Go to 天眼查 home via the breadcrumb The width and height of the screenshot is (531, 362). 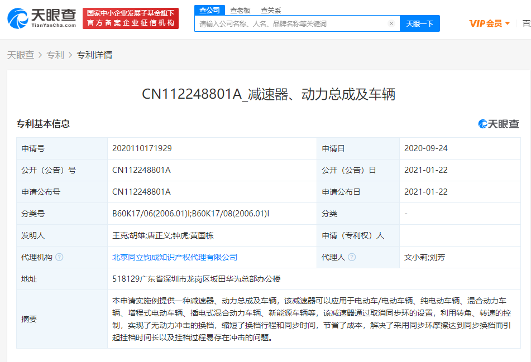tap(21, 55)
